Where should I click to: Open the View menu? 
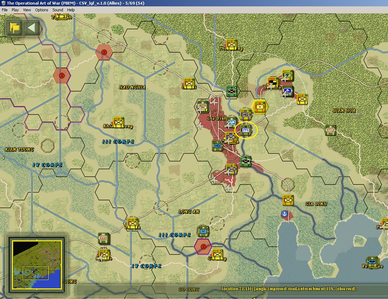point(27,10)
